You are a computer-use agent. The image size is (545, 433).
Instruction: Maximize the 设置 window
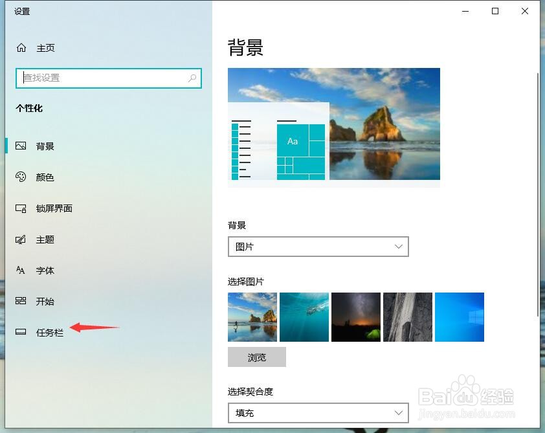[495, 12]
